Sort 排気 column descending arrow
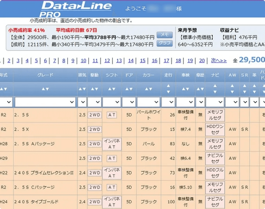The height and width of the screenshot is (209, 265). (x=84, y=89)
